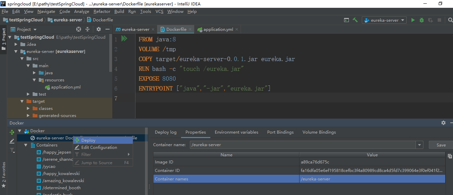Click the Build project hammer icon

(x=355, y=20)
